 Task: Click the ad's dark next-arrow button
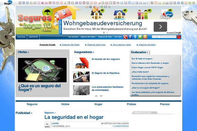pyautogui.click(x=160, y=27)
